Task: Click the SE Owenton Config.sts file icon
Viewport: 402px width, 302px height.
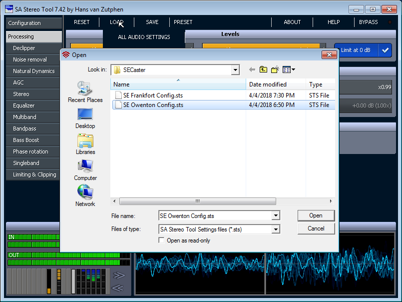Action: click(x=118, y=105)
